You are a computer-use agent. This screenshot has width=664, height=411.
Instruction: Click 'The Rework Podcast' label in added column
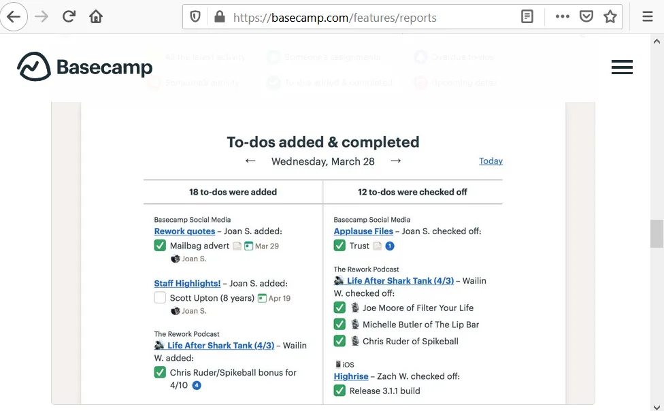pyautogui.click(x=186, y=334)
